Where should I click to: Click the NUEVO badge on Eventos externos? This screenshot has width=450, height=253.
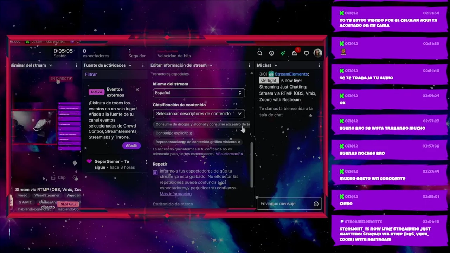pos(96,92)
